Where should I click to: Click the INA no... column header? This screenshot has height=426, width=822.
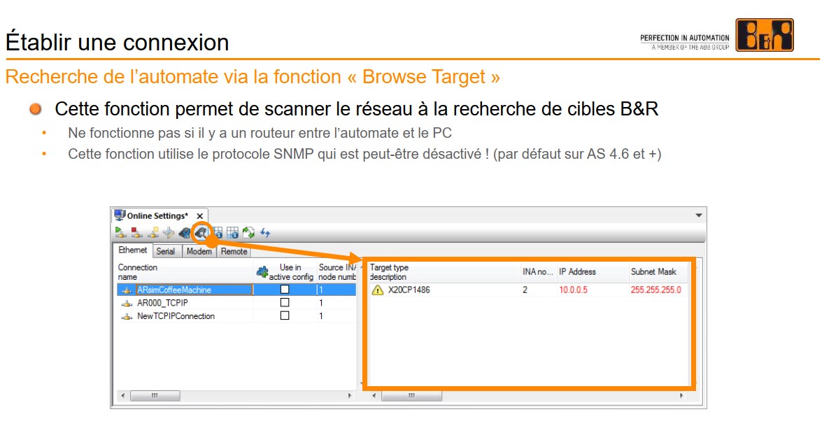coord(538,272)
